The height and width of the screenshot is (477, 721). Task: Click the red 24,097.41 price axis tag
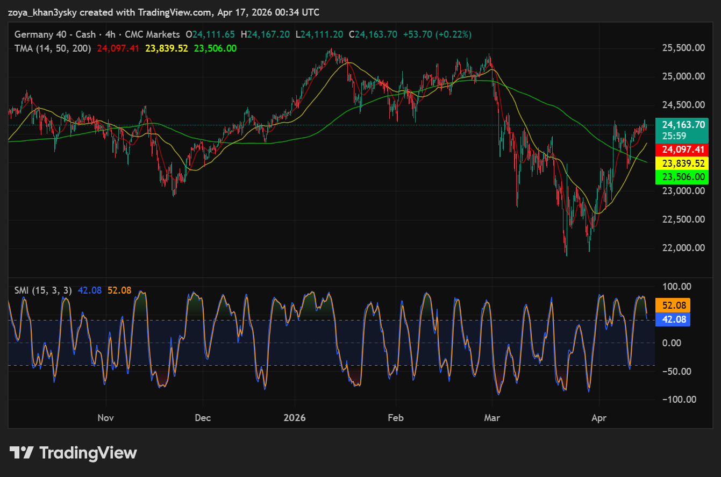tap(682, 149)
